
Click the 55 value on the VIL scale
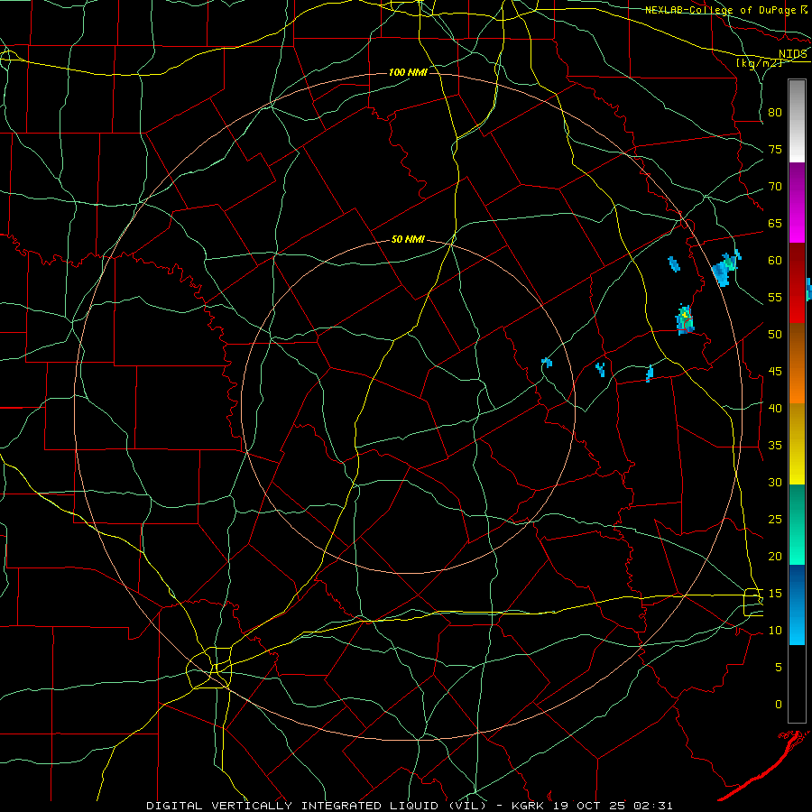point(775,298)
